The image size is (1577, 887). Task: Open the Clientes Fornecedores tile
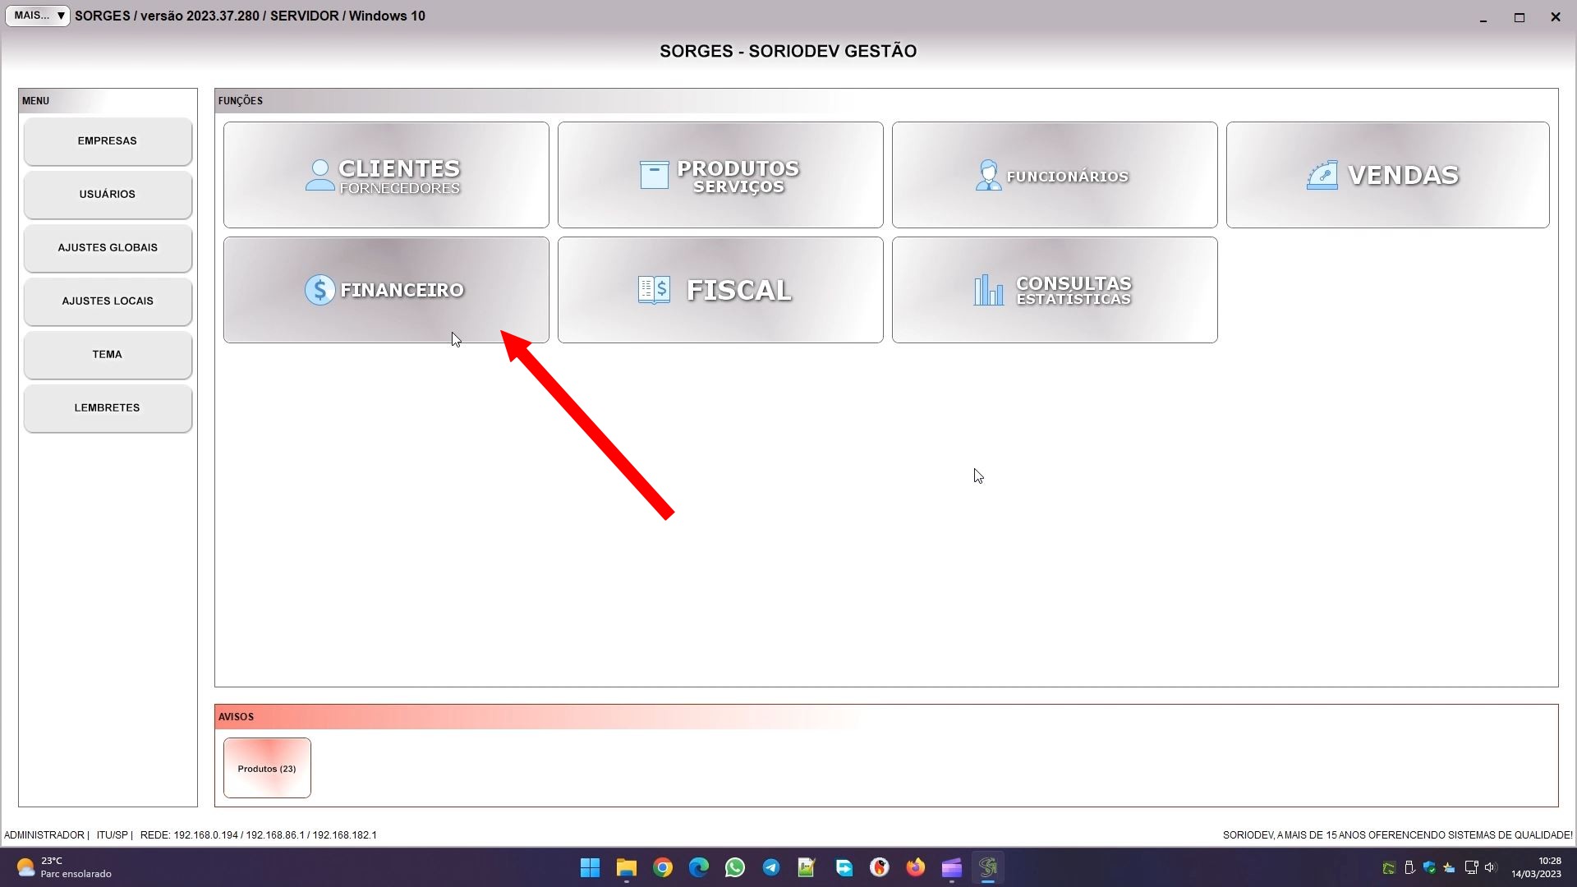pos(385,175)
